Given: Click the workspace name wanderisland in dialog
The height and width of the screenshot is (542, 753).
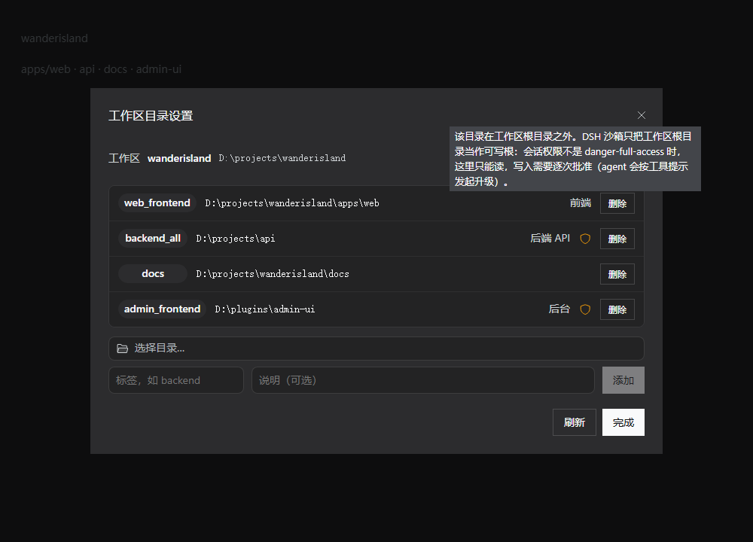Looking at the screenshot, I should (x=179, y=158).
